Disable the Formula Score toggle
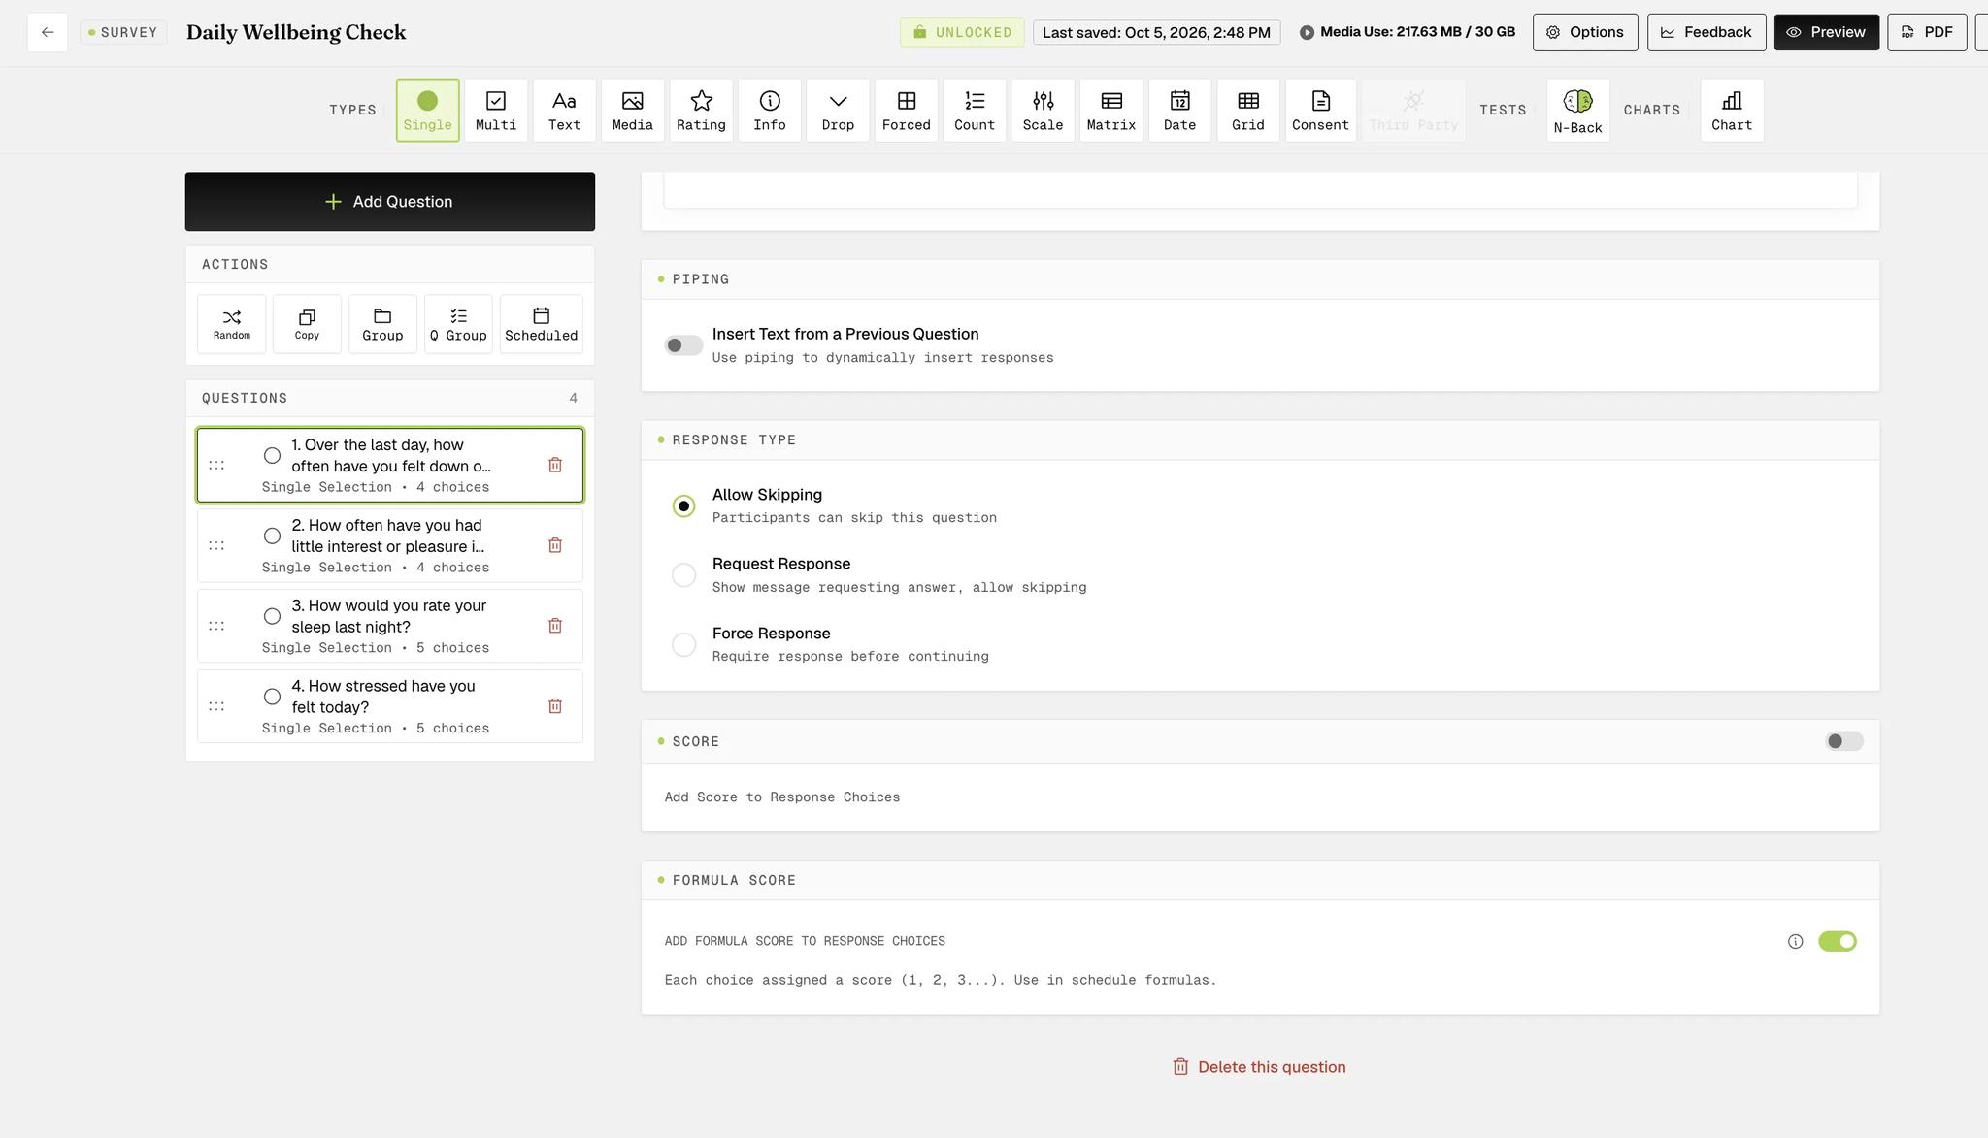1988x1138 pixels. pyautogui.click(x=1837, y=941)
